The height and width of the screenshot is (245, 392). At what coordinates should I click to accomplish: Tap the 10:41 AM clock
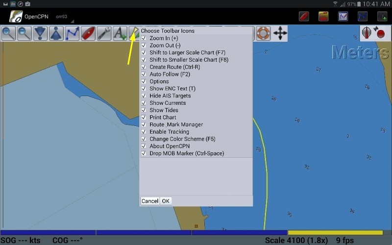[x=376, y=4]
